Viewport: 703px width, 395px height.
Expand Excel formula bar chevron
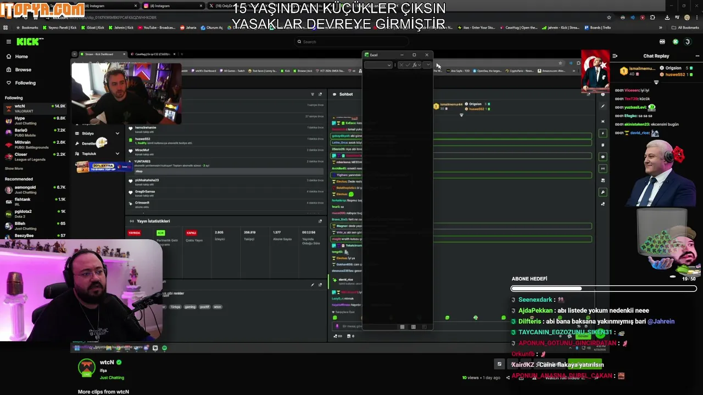427,65
